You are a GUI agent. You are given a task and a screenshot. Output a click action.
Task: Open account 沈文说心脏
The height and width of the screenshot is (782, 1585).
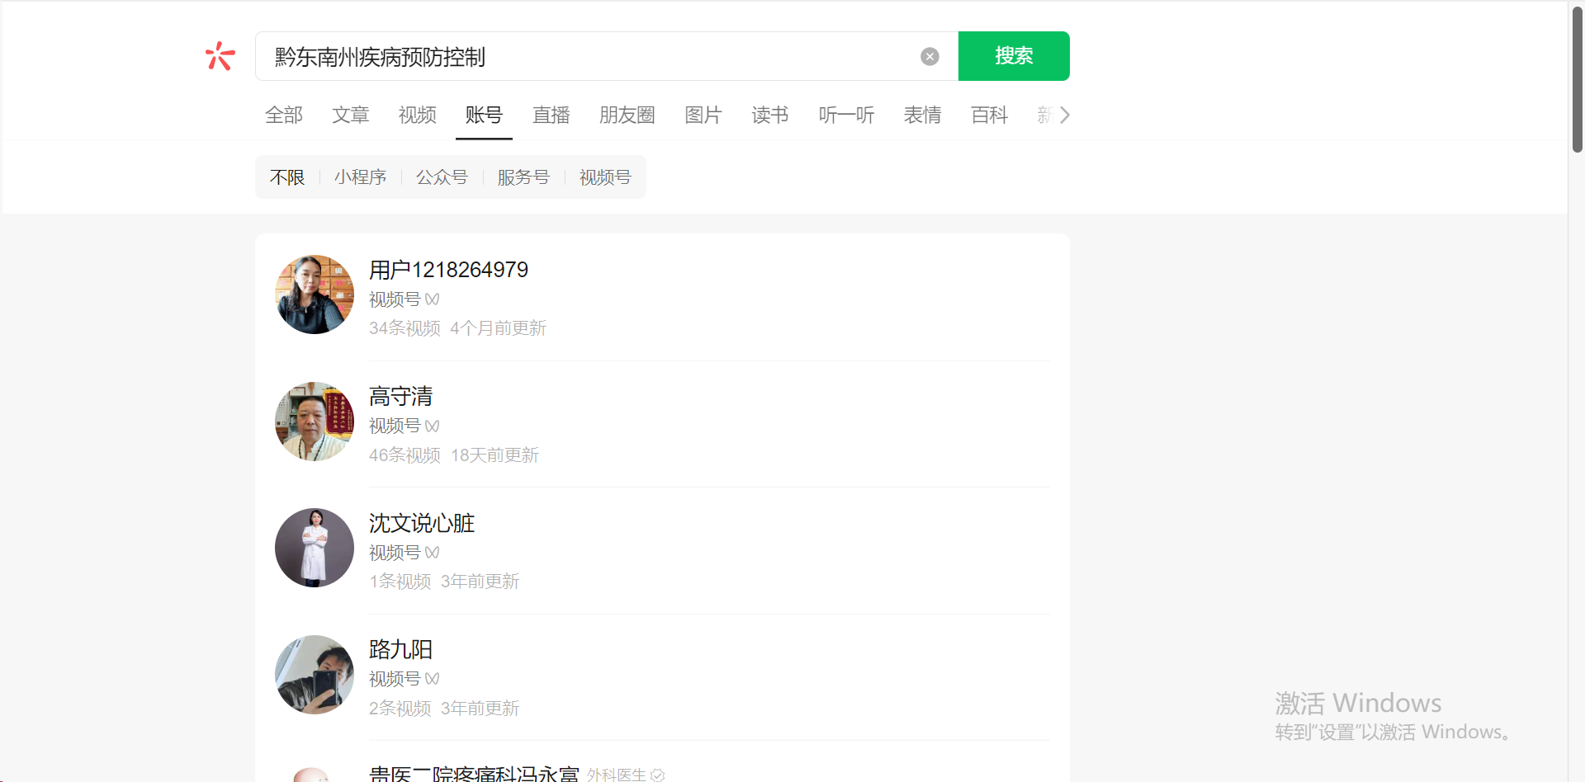(422, 523)
